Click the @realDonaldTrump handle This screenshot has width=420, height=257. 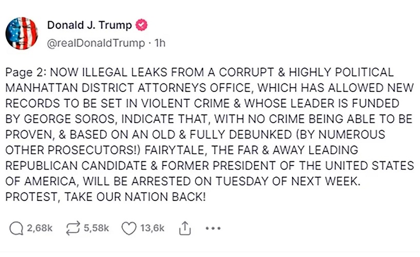click(x=96, y=43)
